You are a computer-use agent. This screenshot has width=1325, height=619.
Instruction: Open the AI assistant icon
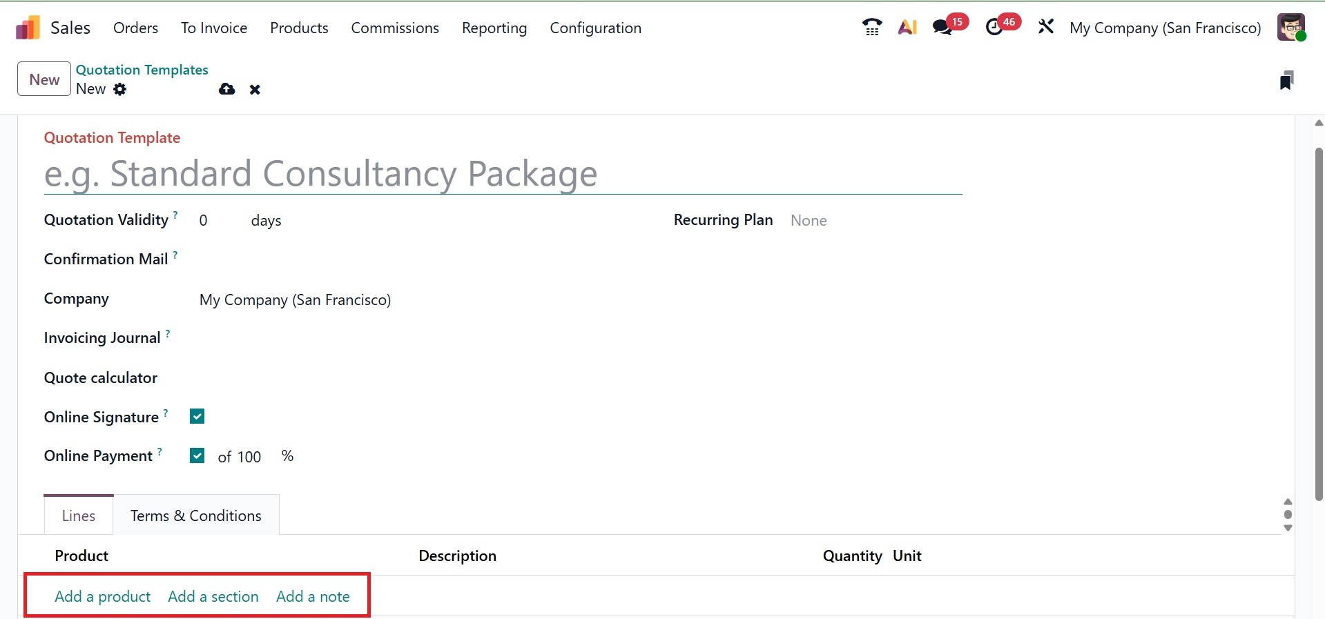907,28
